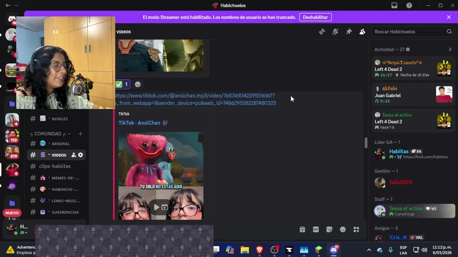
Task: Open user panel avatar H...
Action: click(12, 229)
